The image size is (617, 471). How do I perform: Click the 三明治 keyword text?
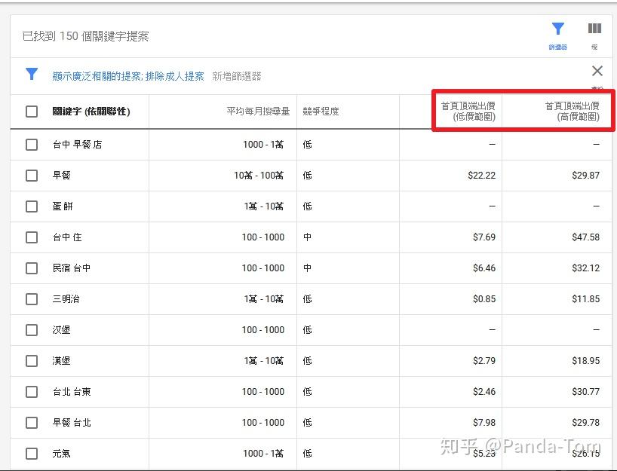point(66,298)
